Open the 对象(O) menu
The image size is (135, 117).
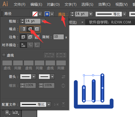coord(53,4)
